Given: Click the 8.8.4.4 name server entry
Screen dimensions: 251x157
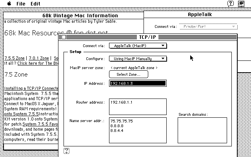Looking at the screenshot, I should point(117,131).
